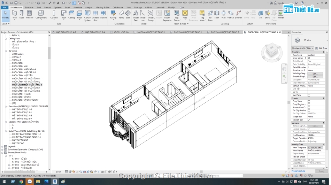Open the Properties help link
The image size is (331, 185).
298,171
